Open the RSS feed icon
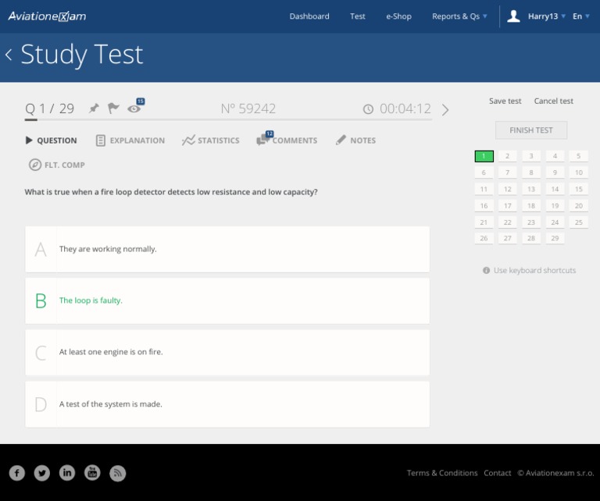Image resolution: width=600 pixels, height=501 pixels. [x=117, y=473]
